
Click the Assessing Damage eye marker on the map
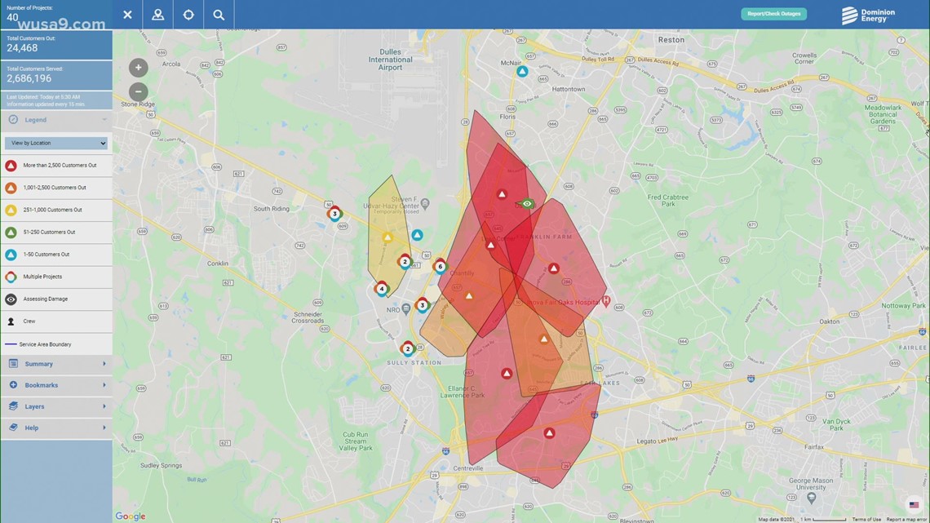[526, 203]
